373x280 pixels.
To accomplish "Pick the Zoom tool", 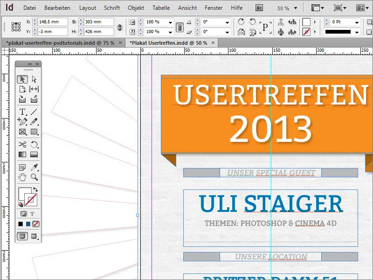I will [x=34, y=177].
